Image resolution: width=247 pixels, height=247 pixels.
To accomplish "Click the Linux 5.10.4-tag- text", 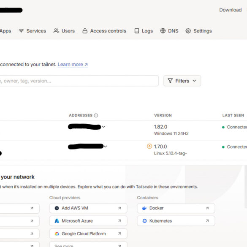I will pos(170,153).
